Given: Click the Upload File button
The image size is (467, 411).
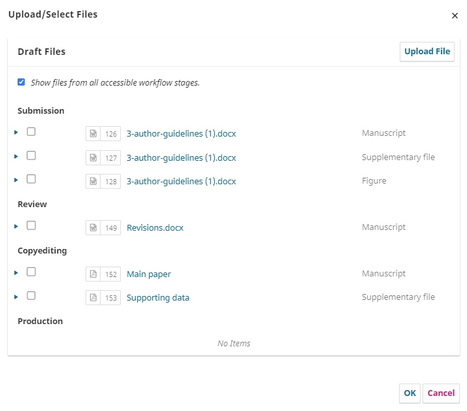Looking at the screenshot, I should 427,52.
